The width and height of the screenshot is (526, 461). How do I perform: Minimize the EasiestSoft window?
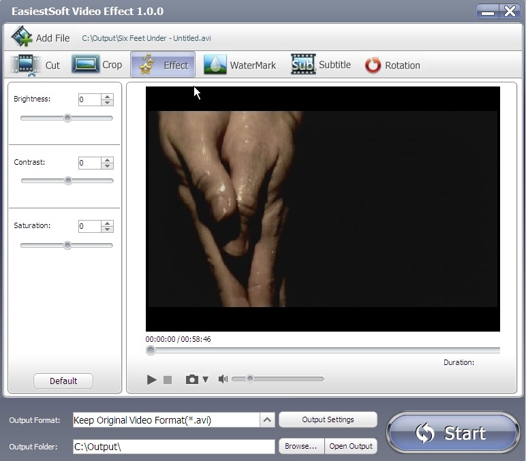point(488,12)
